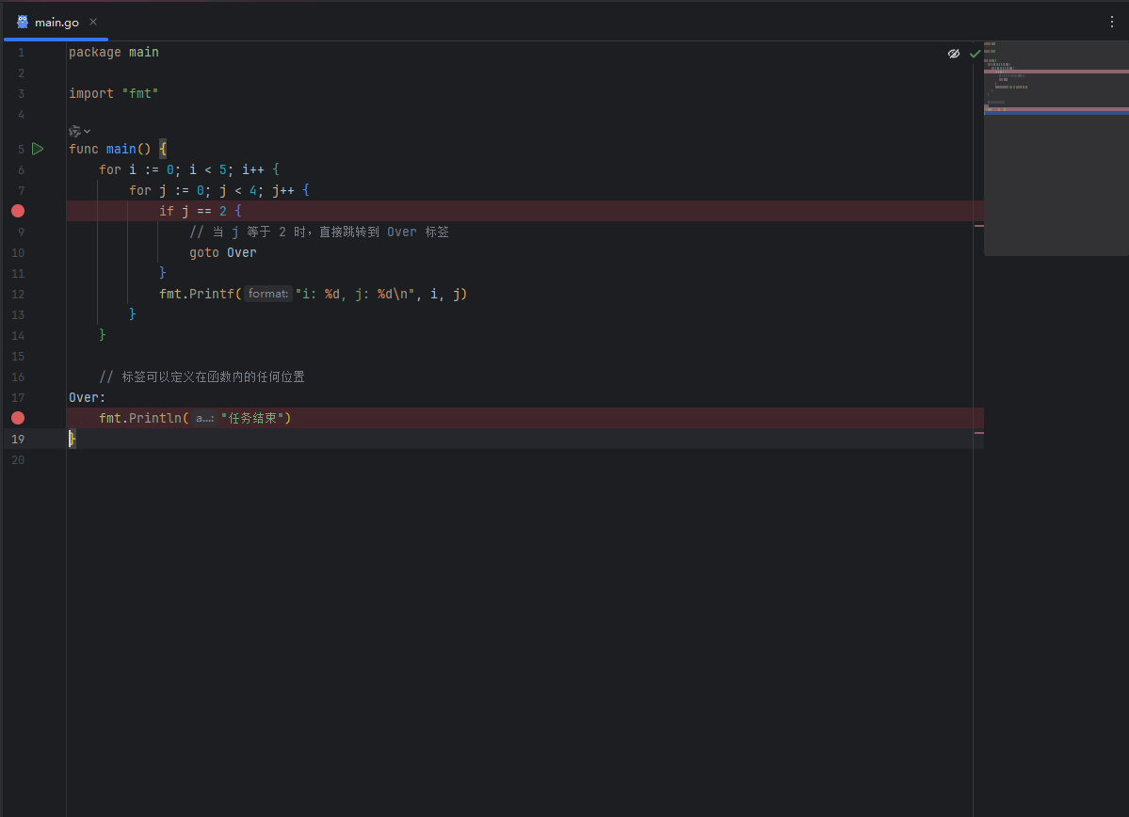
Task: Toggle reader mode via crossed-eye icon
Action: point(954,54)
